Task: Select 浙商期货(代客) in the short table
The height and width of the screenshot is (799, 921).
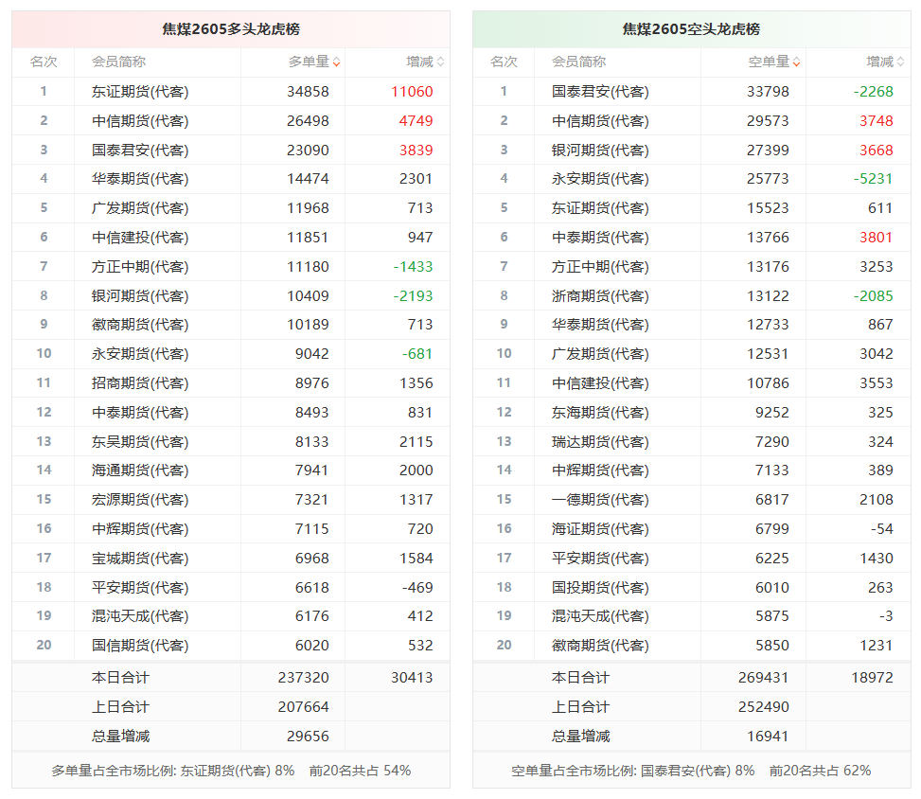Action: click(x=600, y=296)
